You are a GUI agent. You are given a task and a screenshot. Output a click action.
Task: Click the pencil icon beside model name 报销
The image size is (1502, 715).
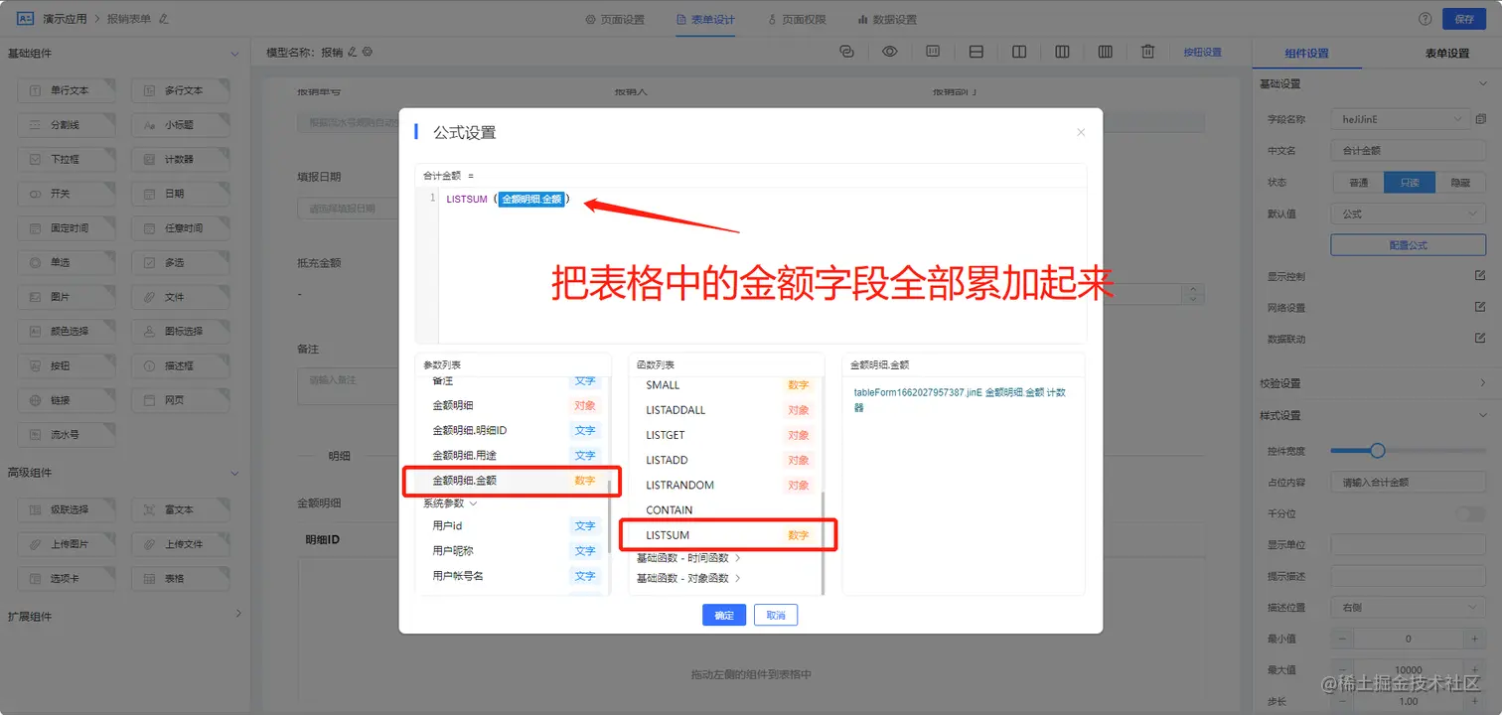tap(353, 52)
